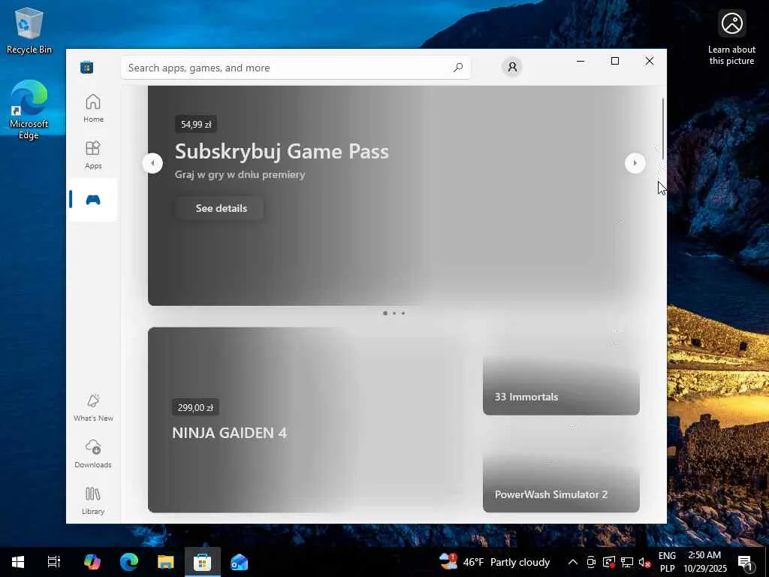Open the clock showing 2:50 AM

tap(704, 562)
